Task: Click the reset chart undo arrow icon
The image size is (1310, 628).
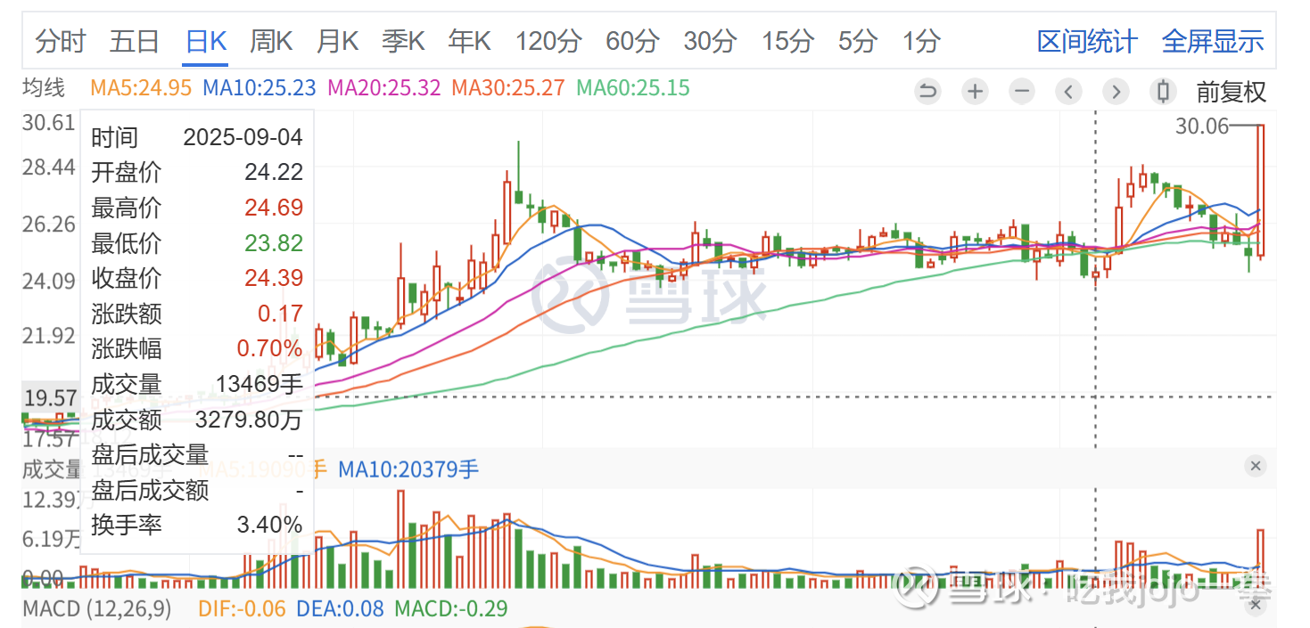Action: (x=928, y=91)
